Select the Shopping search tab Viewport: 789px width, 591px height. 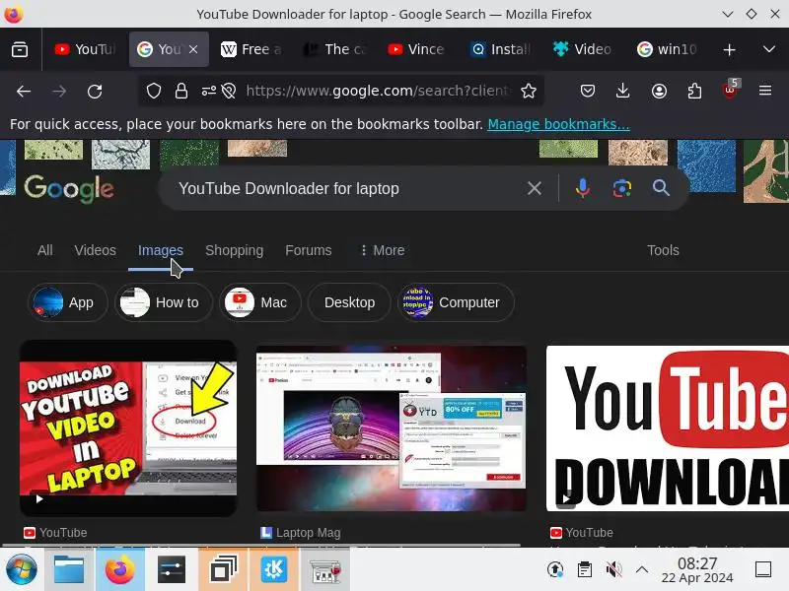[x=234, y=250]
